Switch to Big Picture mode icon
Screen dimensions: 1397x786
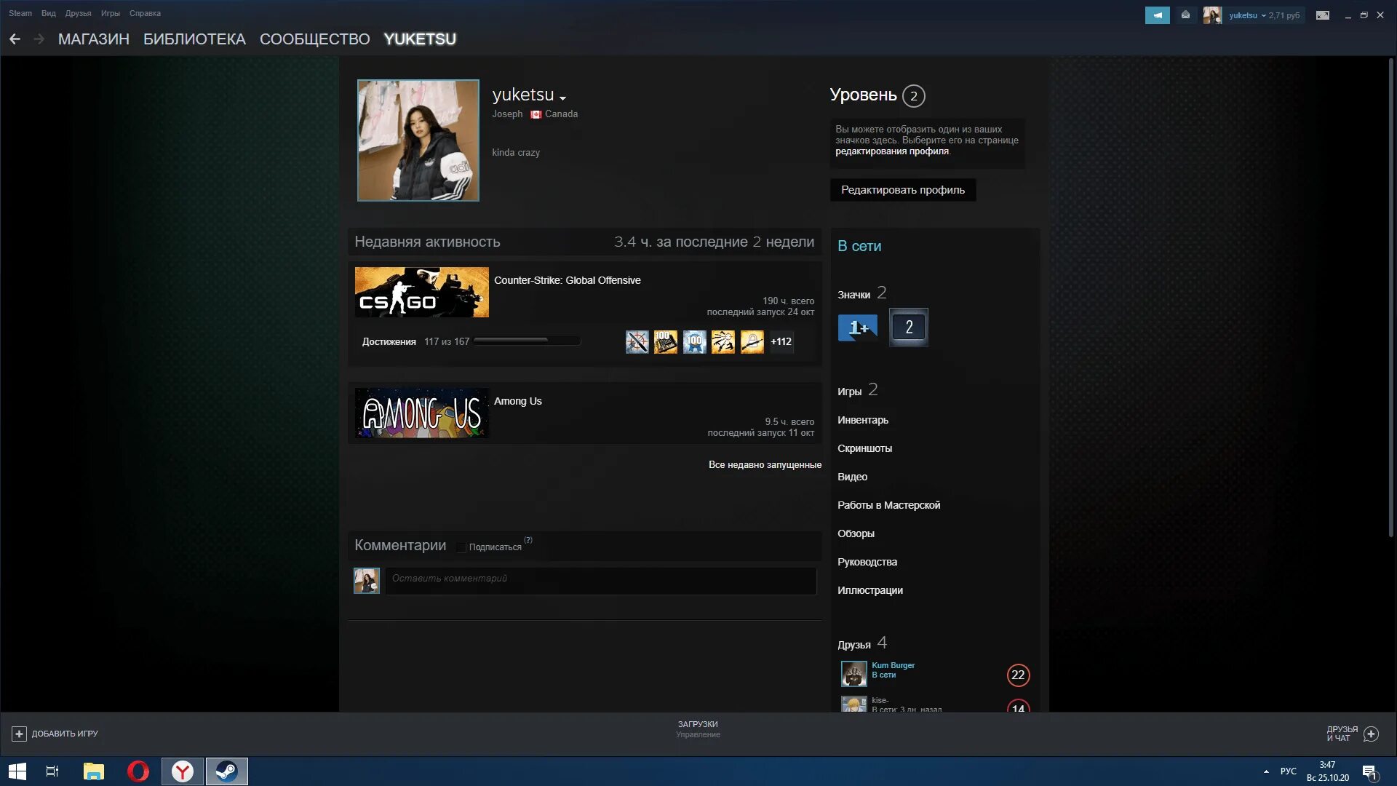tap(1323, 15)
